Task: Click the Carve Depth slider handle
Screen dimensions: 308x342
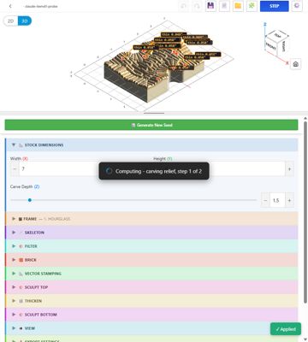Action: click(30, 200)
